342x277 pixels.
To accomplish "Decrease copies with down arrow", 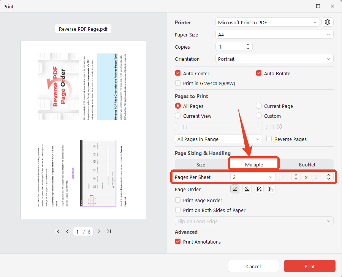I will pos(247,48).
